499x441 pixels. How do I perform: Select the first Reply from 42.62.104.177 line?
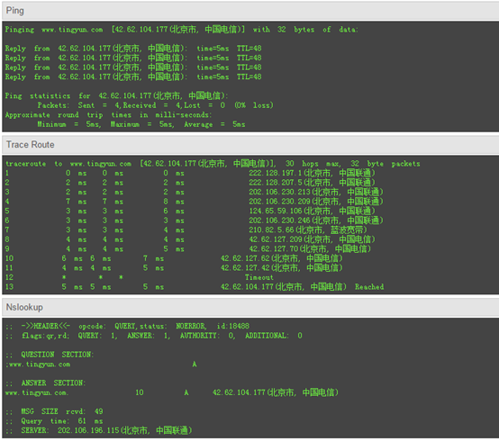pos(133,49)
